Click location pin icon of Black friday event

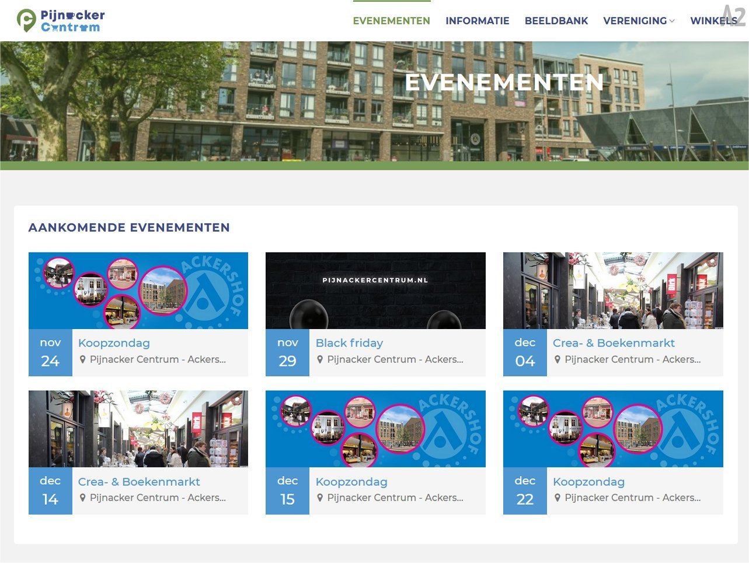tap(320, 359)
